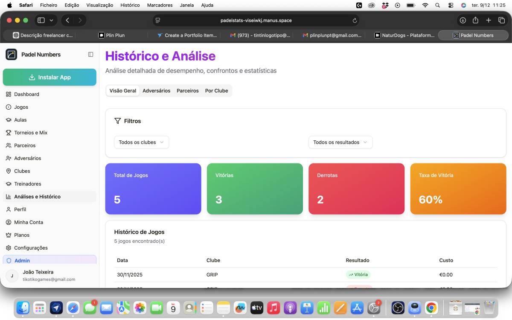Viewport: 512px width, 320px height.
Task: Switch to the Plin Plun browser tab
Action: (112, 35)
